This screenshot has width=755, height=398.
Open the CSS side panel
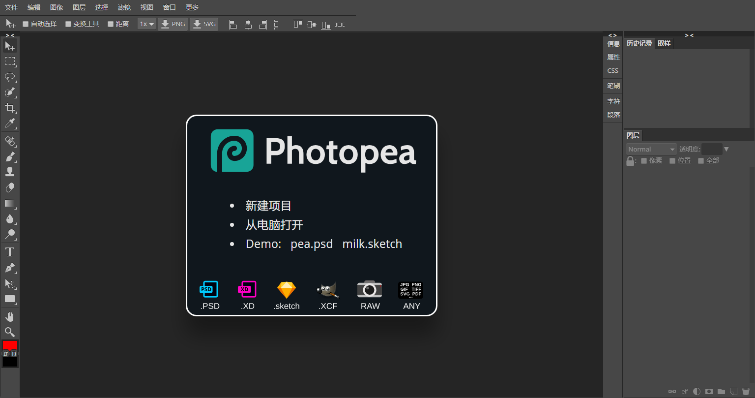tap(613, 71)
